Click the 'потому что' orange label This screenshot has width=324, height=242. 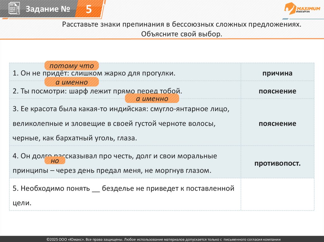pyautogui.click(x=72, y=66)
